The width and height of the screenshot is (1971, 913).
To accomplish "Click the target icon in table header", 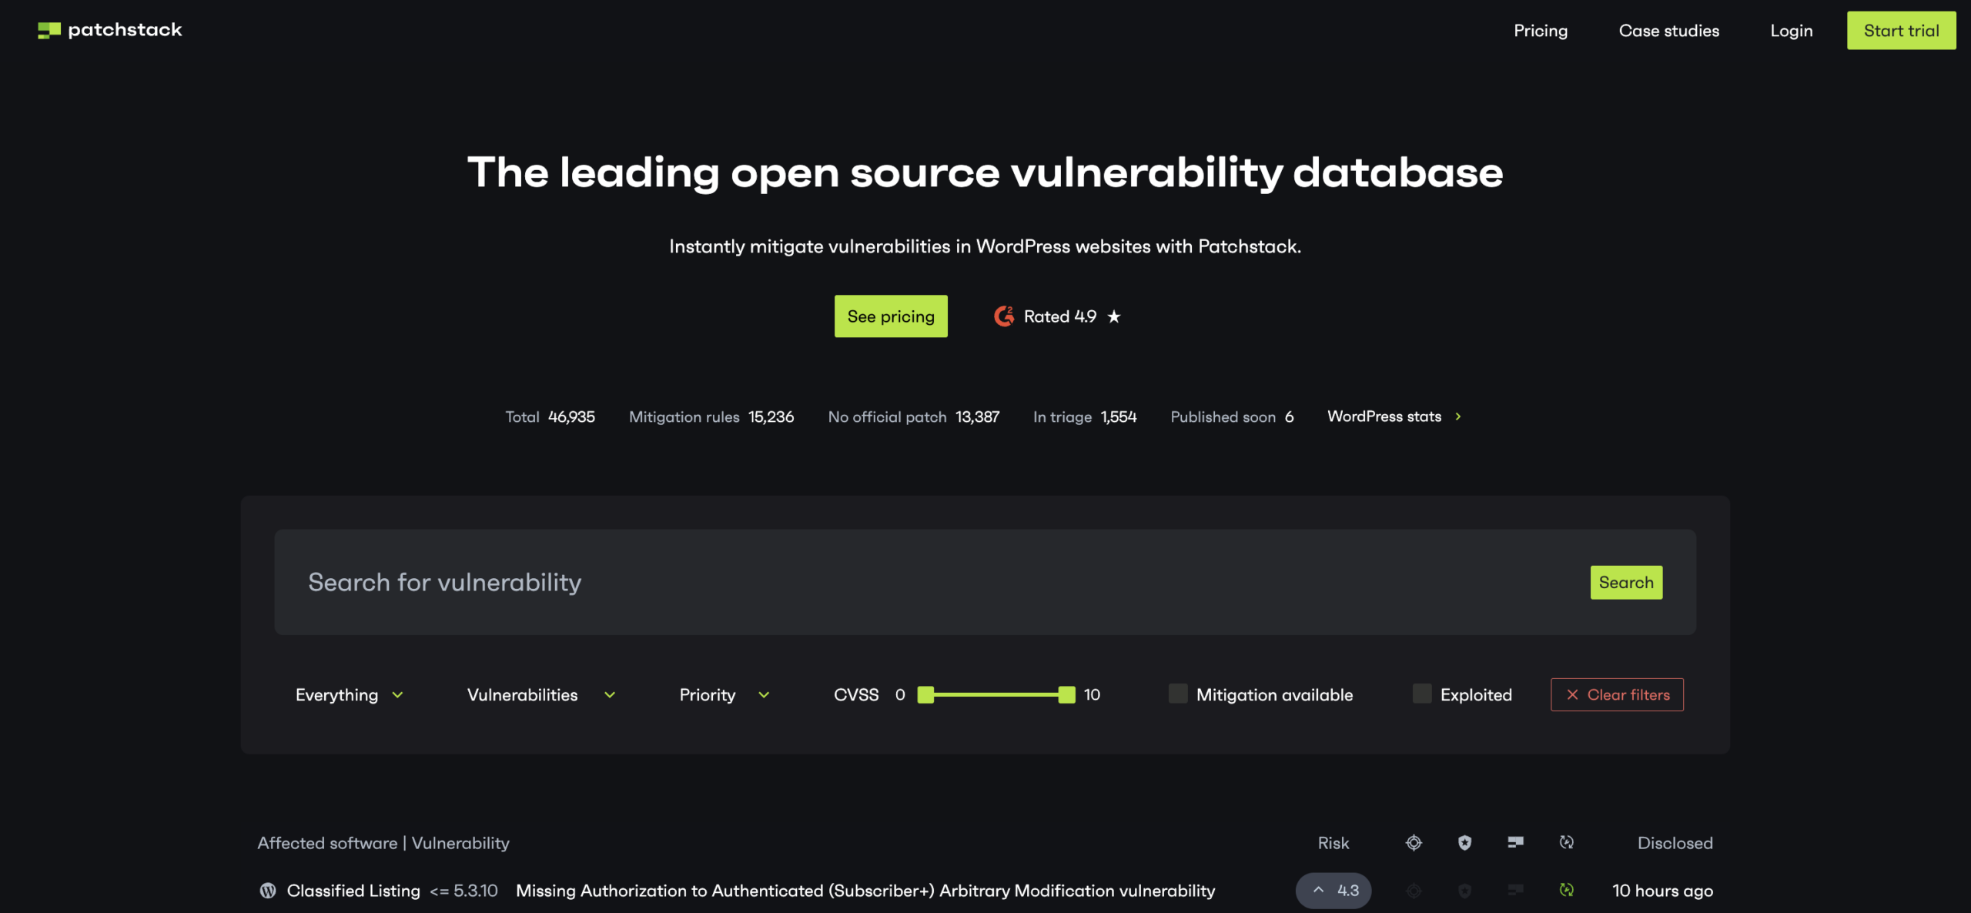I will [x=1414, y=842].
